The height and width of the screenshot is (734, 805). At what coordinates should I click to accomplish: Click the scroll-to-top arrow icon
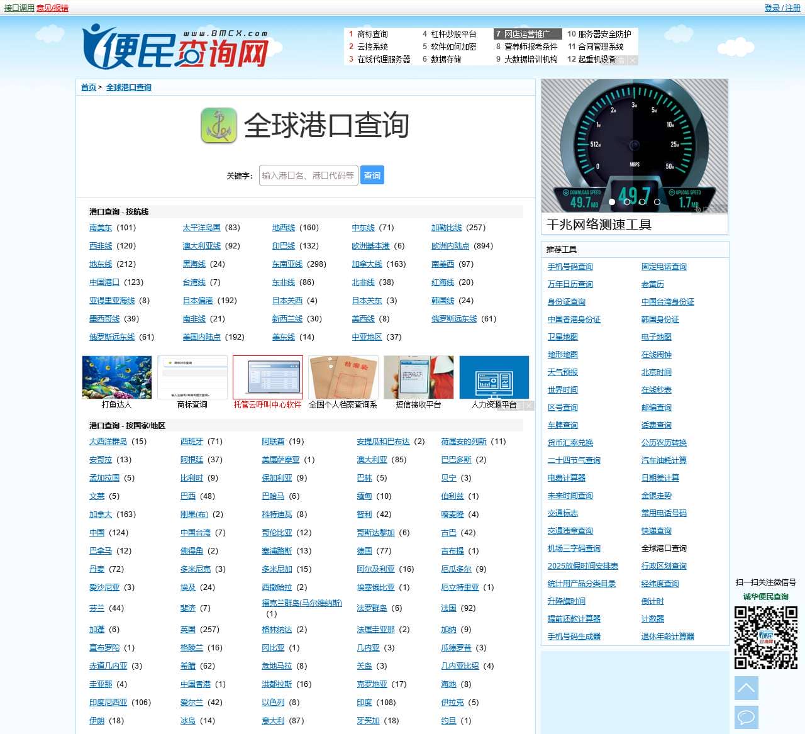pos(746,688)
